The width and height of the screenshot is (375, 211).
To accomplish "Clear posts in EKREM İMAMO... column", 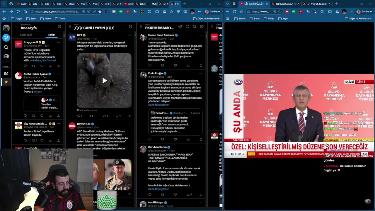I will click(x=180, y=27).
